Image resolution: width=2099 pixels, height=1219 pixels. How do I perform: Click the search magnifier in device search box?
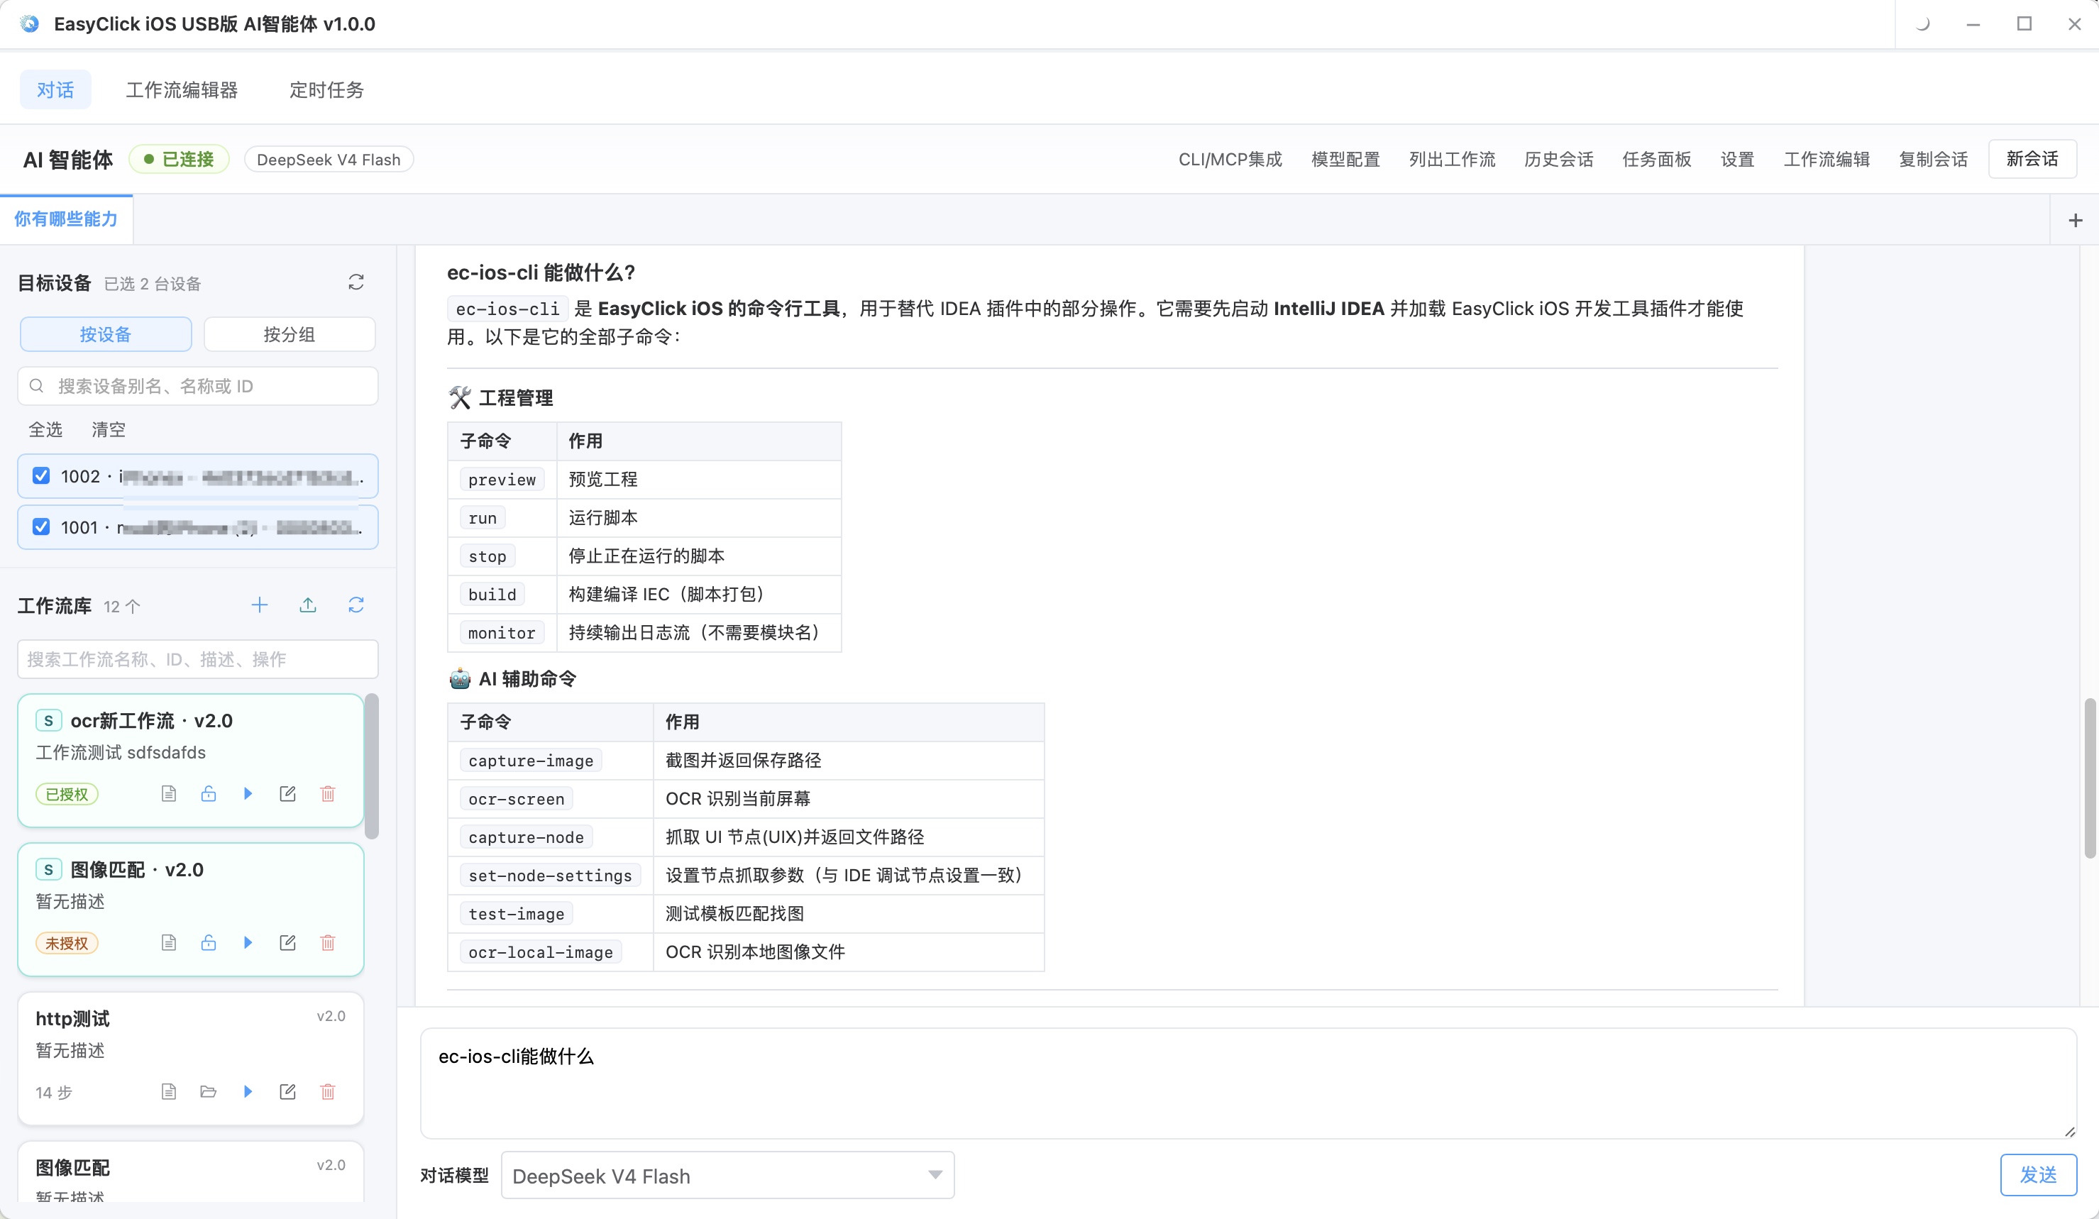point(37,385)
